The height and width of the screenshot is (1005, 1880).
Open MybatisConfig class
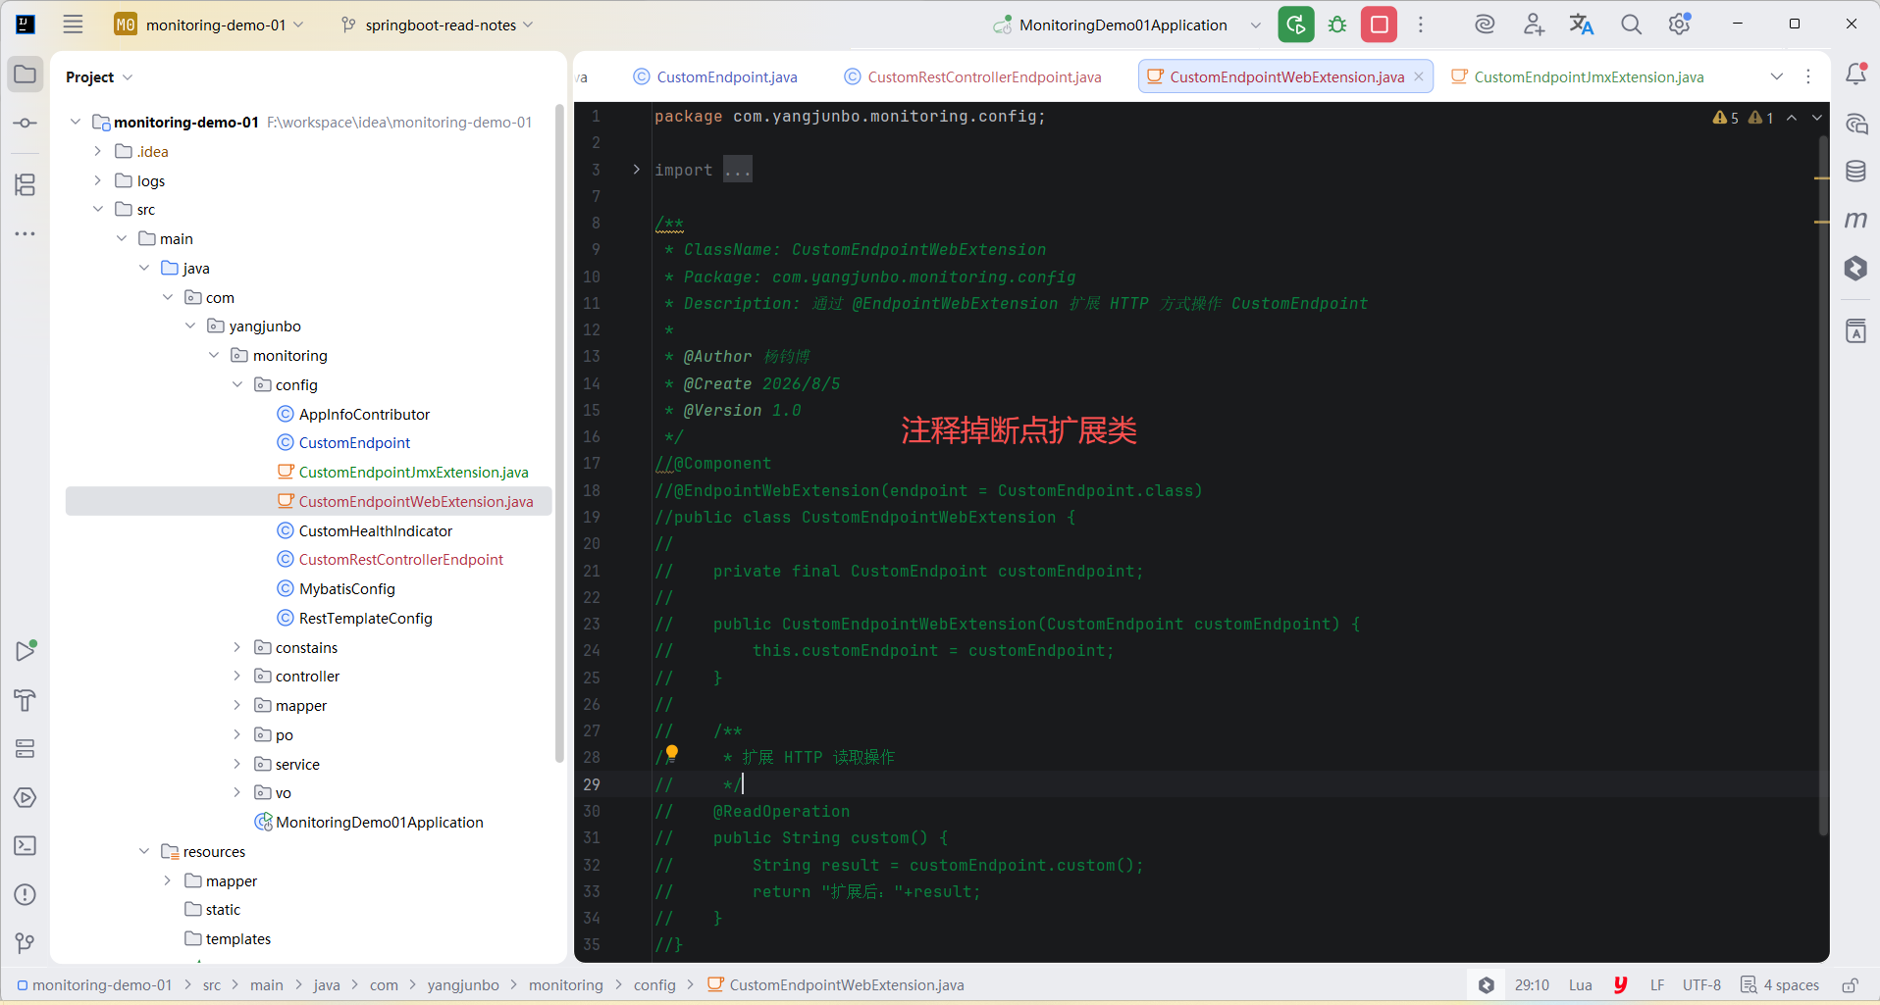346,588
